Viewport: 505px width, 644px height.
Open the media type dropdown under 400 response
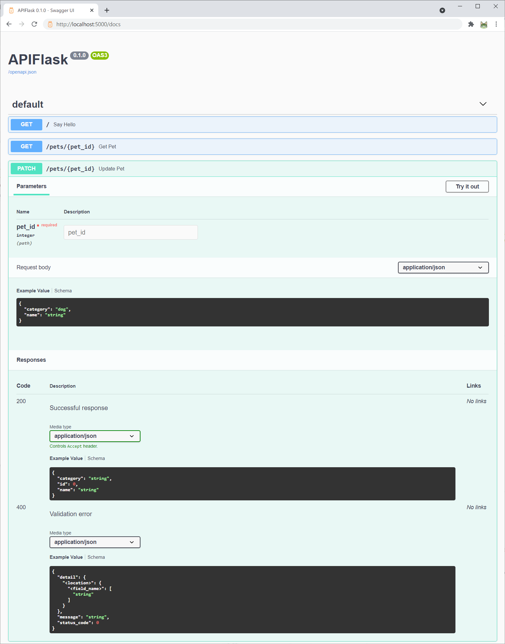pyautogui.click(x=95, y=542)
